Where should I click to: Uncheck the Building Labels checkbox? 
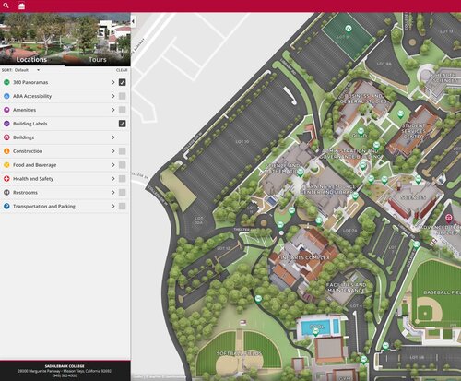click(x=123, y=124)
